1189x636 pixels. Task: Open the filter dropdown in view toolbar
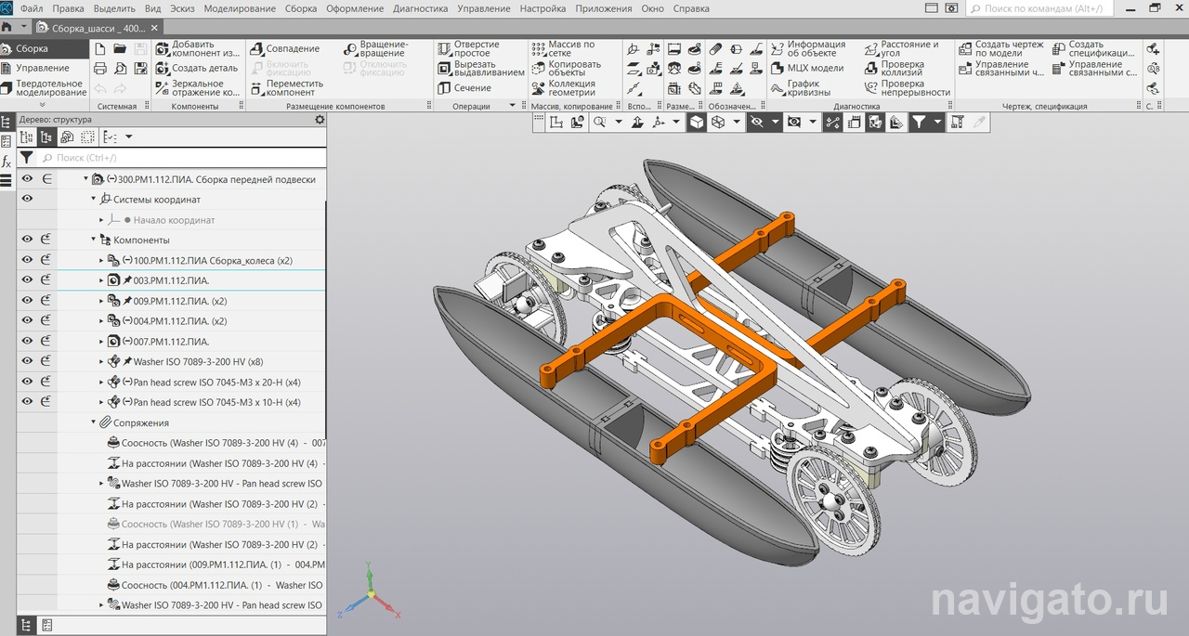pyautogui.click(x=938, y=123)
